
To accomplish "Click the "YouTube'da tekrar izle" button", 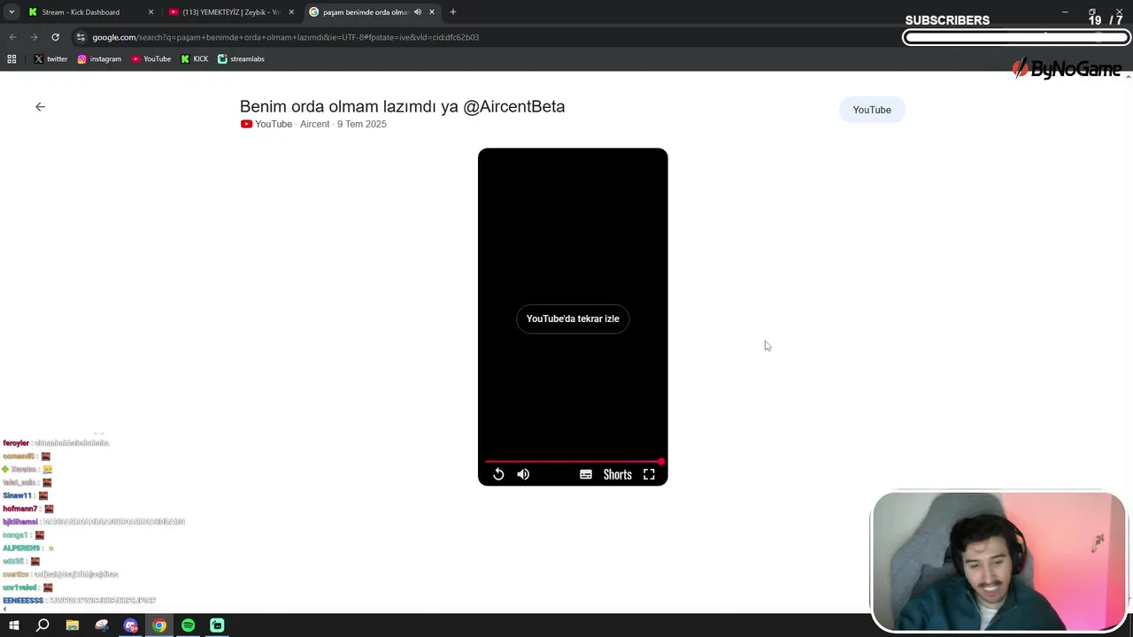I will coord(573,318).
